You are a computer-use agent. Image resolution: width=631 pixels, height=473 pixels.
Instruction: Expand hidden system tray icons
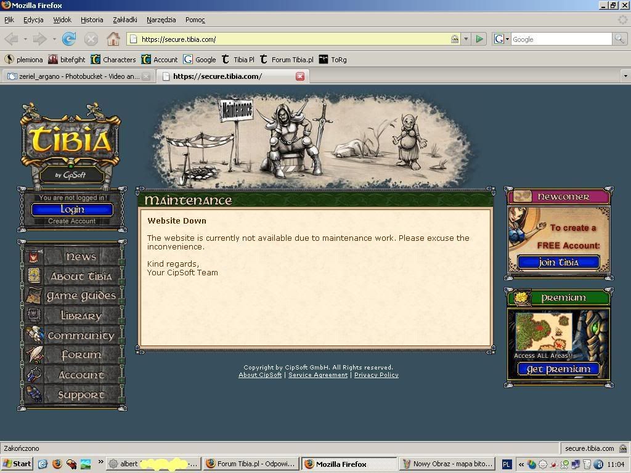click(x=521, y=464)
